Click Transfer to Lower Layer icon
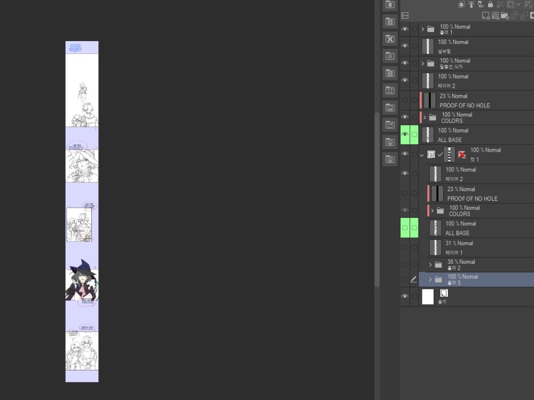Screen dimensions: 534x400 (514, 15)
